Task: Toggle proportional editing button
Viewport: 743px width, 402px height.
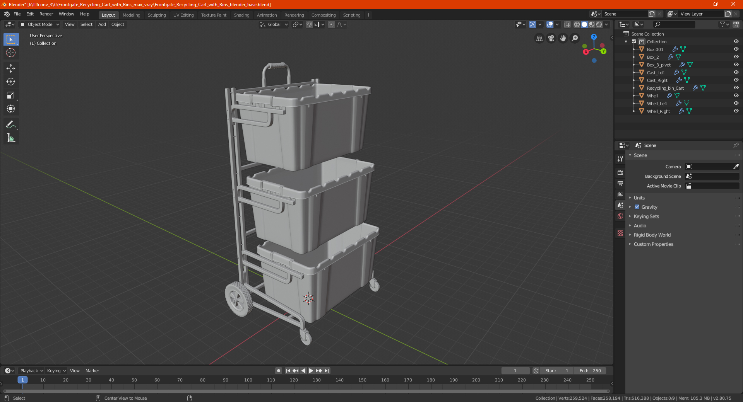Action: pos(331,24)
